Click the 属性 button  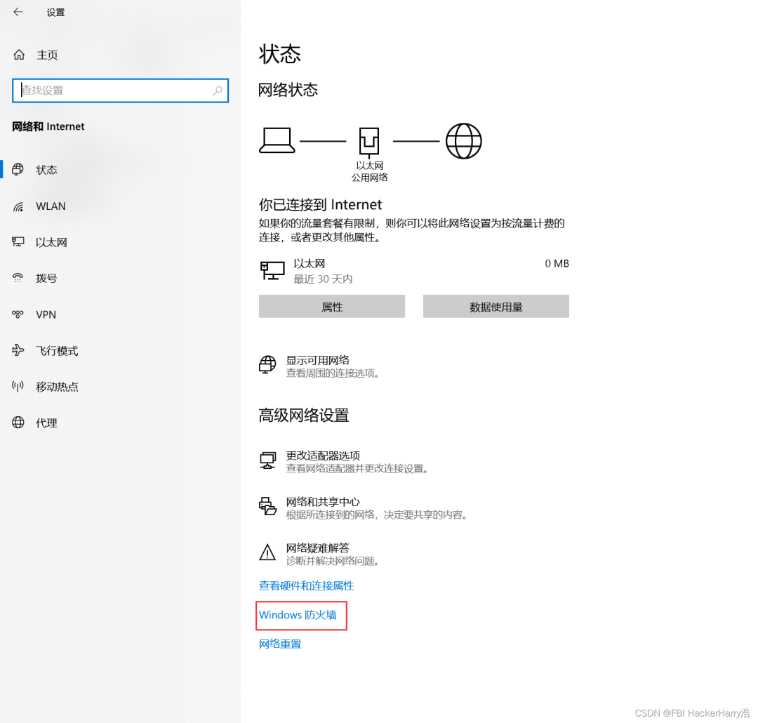pos(331,306)
